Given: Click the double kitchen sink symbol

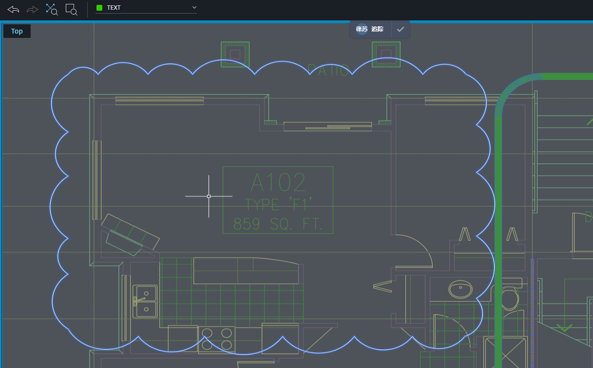Looking at the screenshot, I should pyautogui.click(x=145, y=302).
